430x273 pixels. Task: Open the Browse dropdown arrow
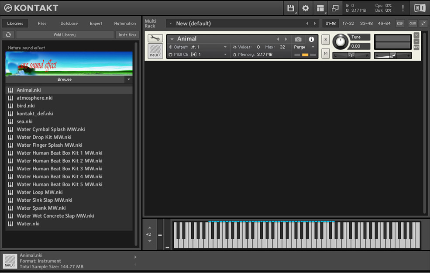pos(129,79)
